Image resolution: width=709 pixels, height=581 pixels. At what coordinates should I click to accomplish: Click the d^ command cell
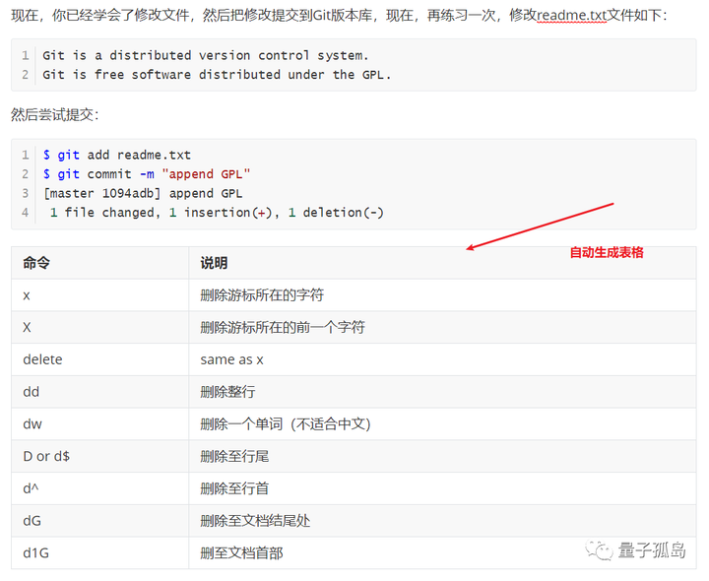(31, 488)
